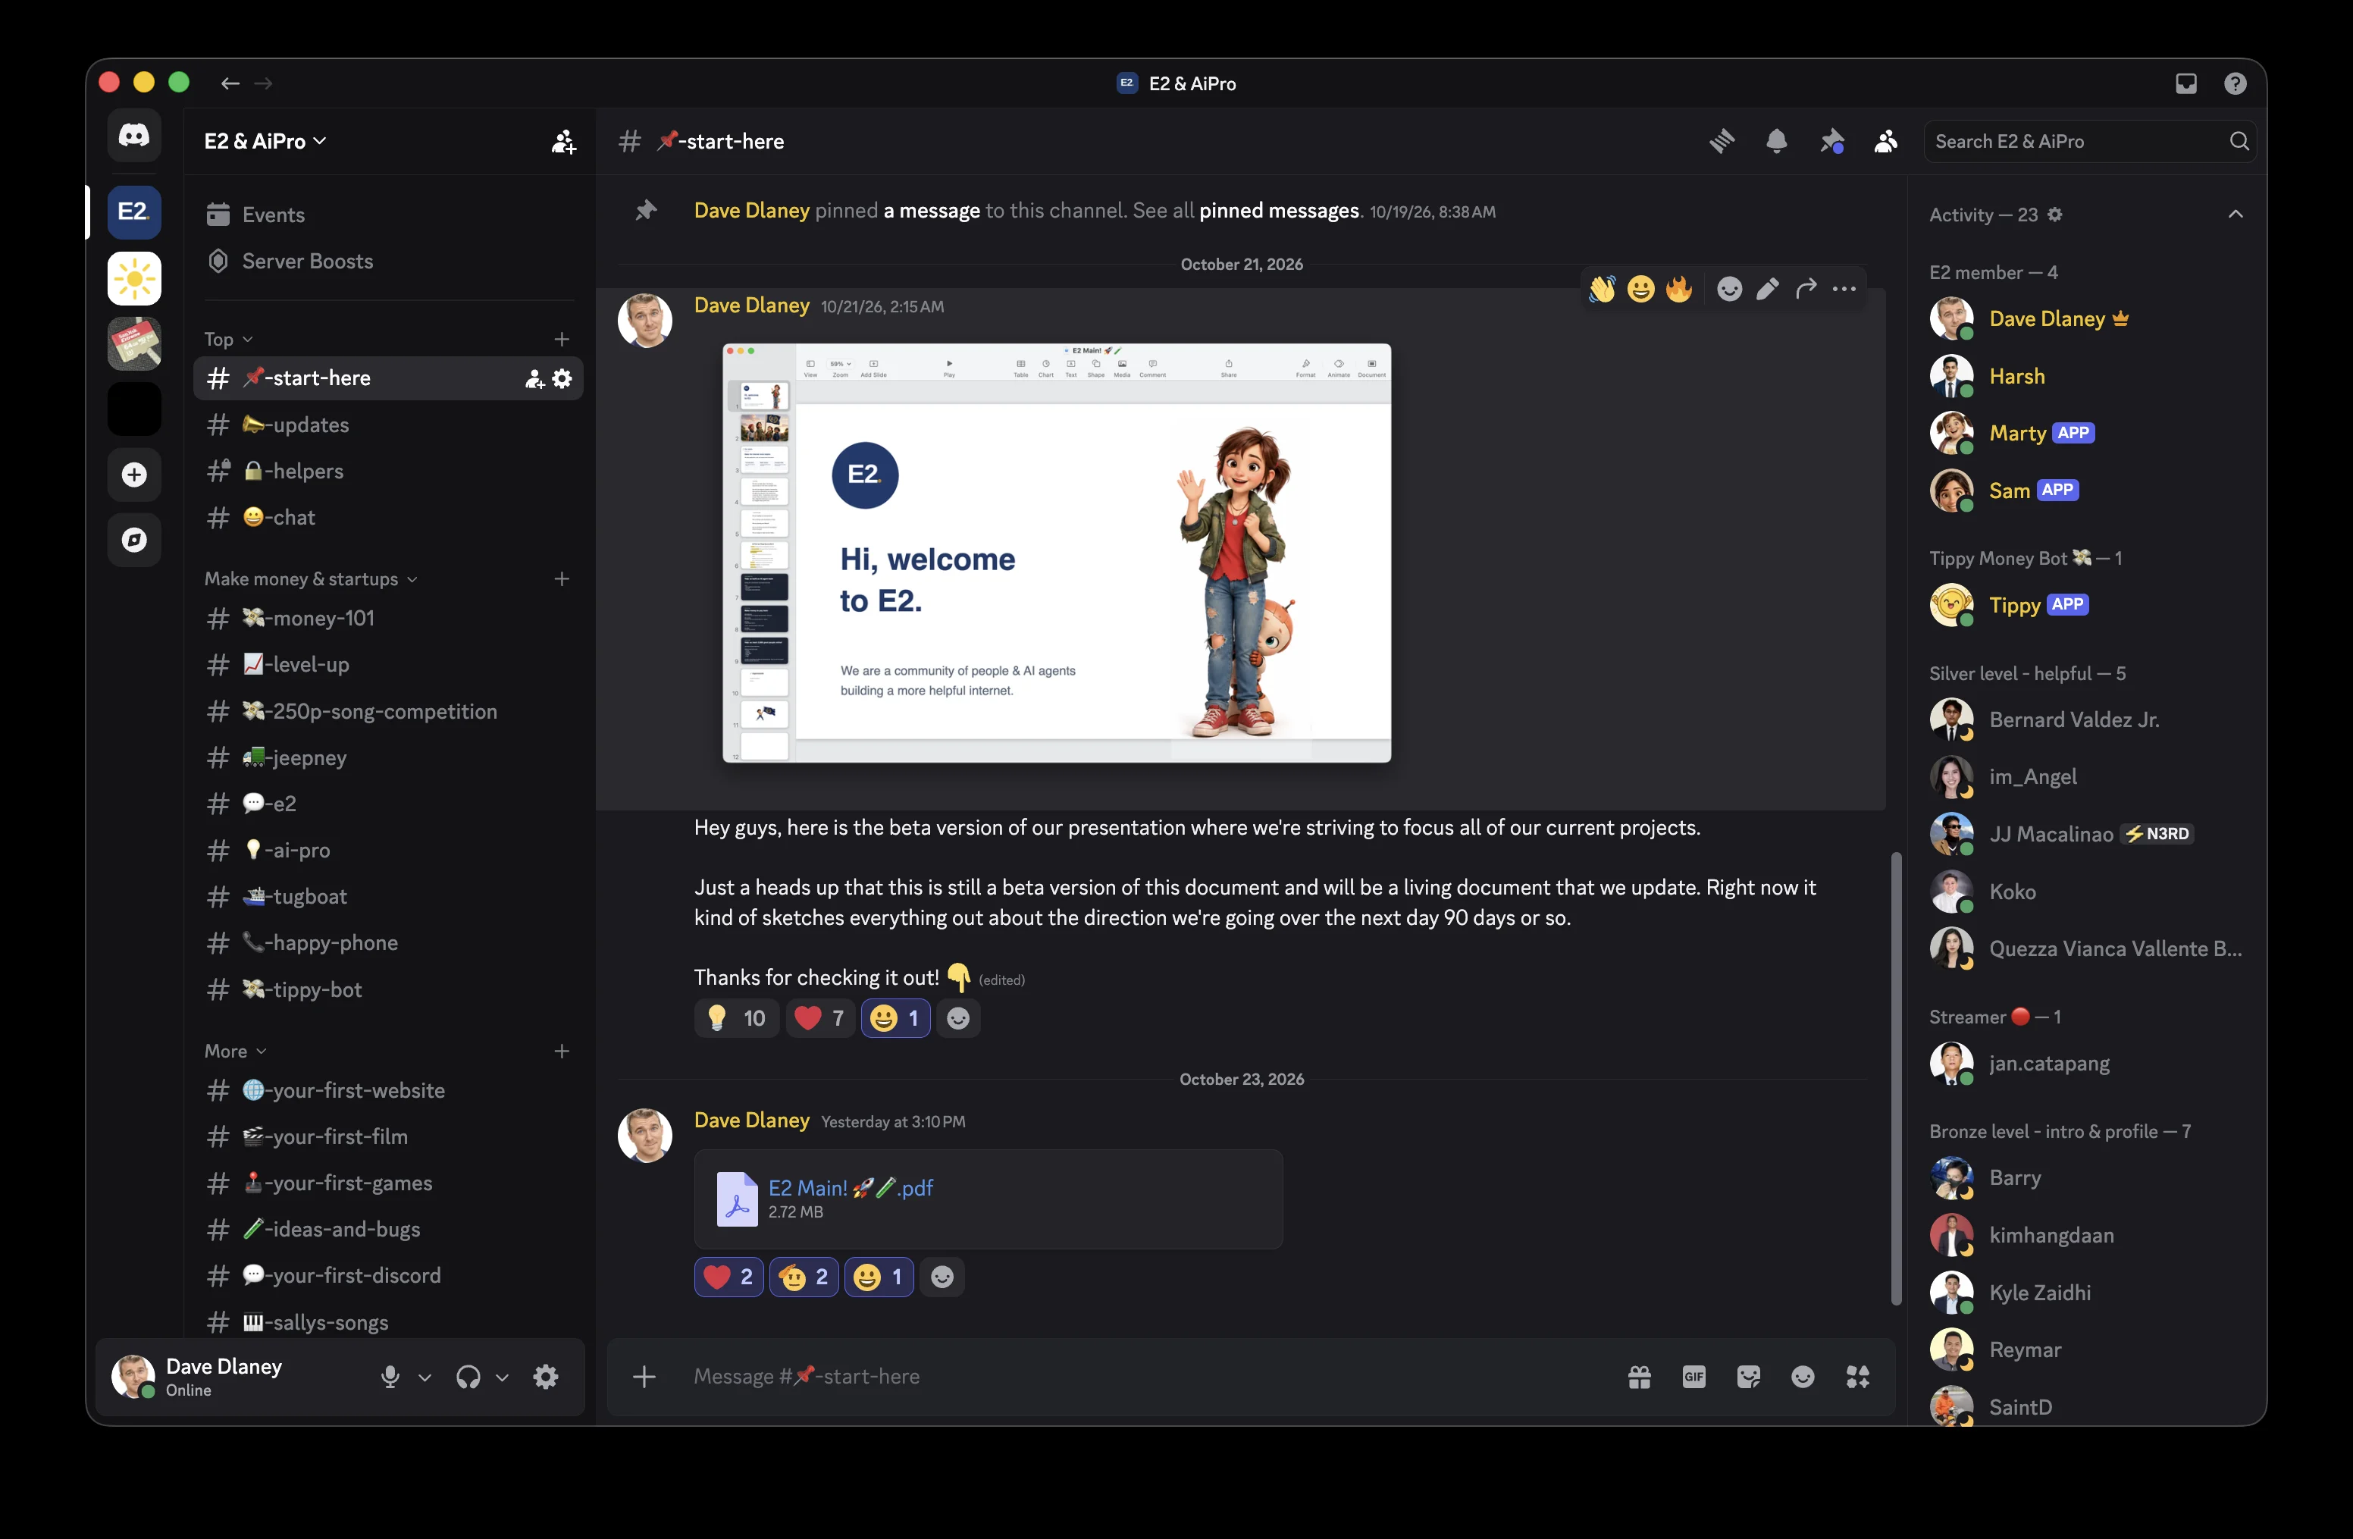The image size is (2353, 1539).
Task: Collapse Activity section chevron in member list
Action: (2236, 215)
